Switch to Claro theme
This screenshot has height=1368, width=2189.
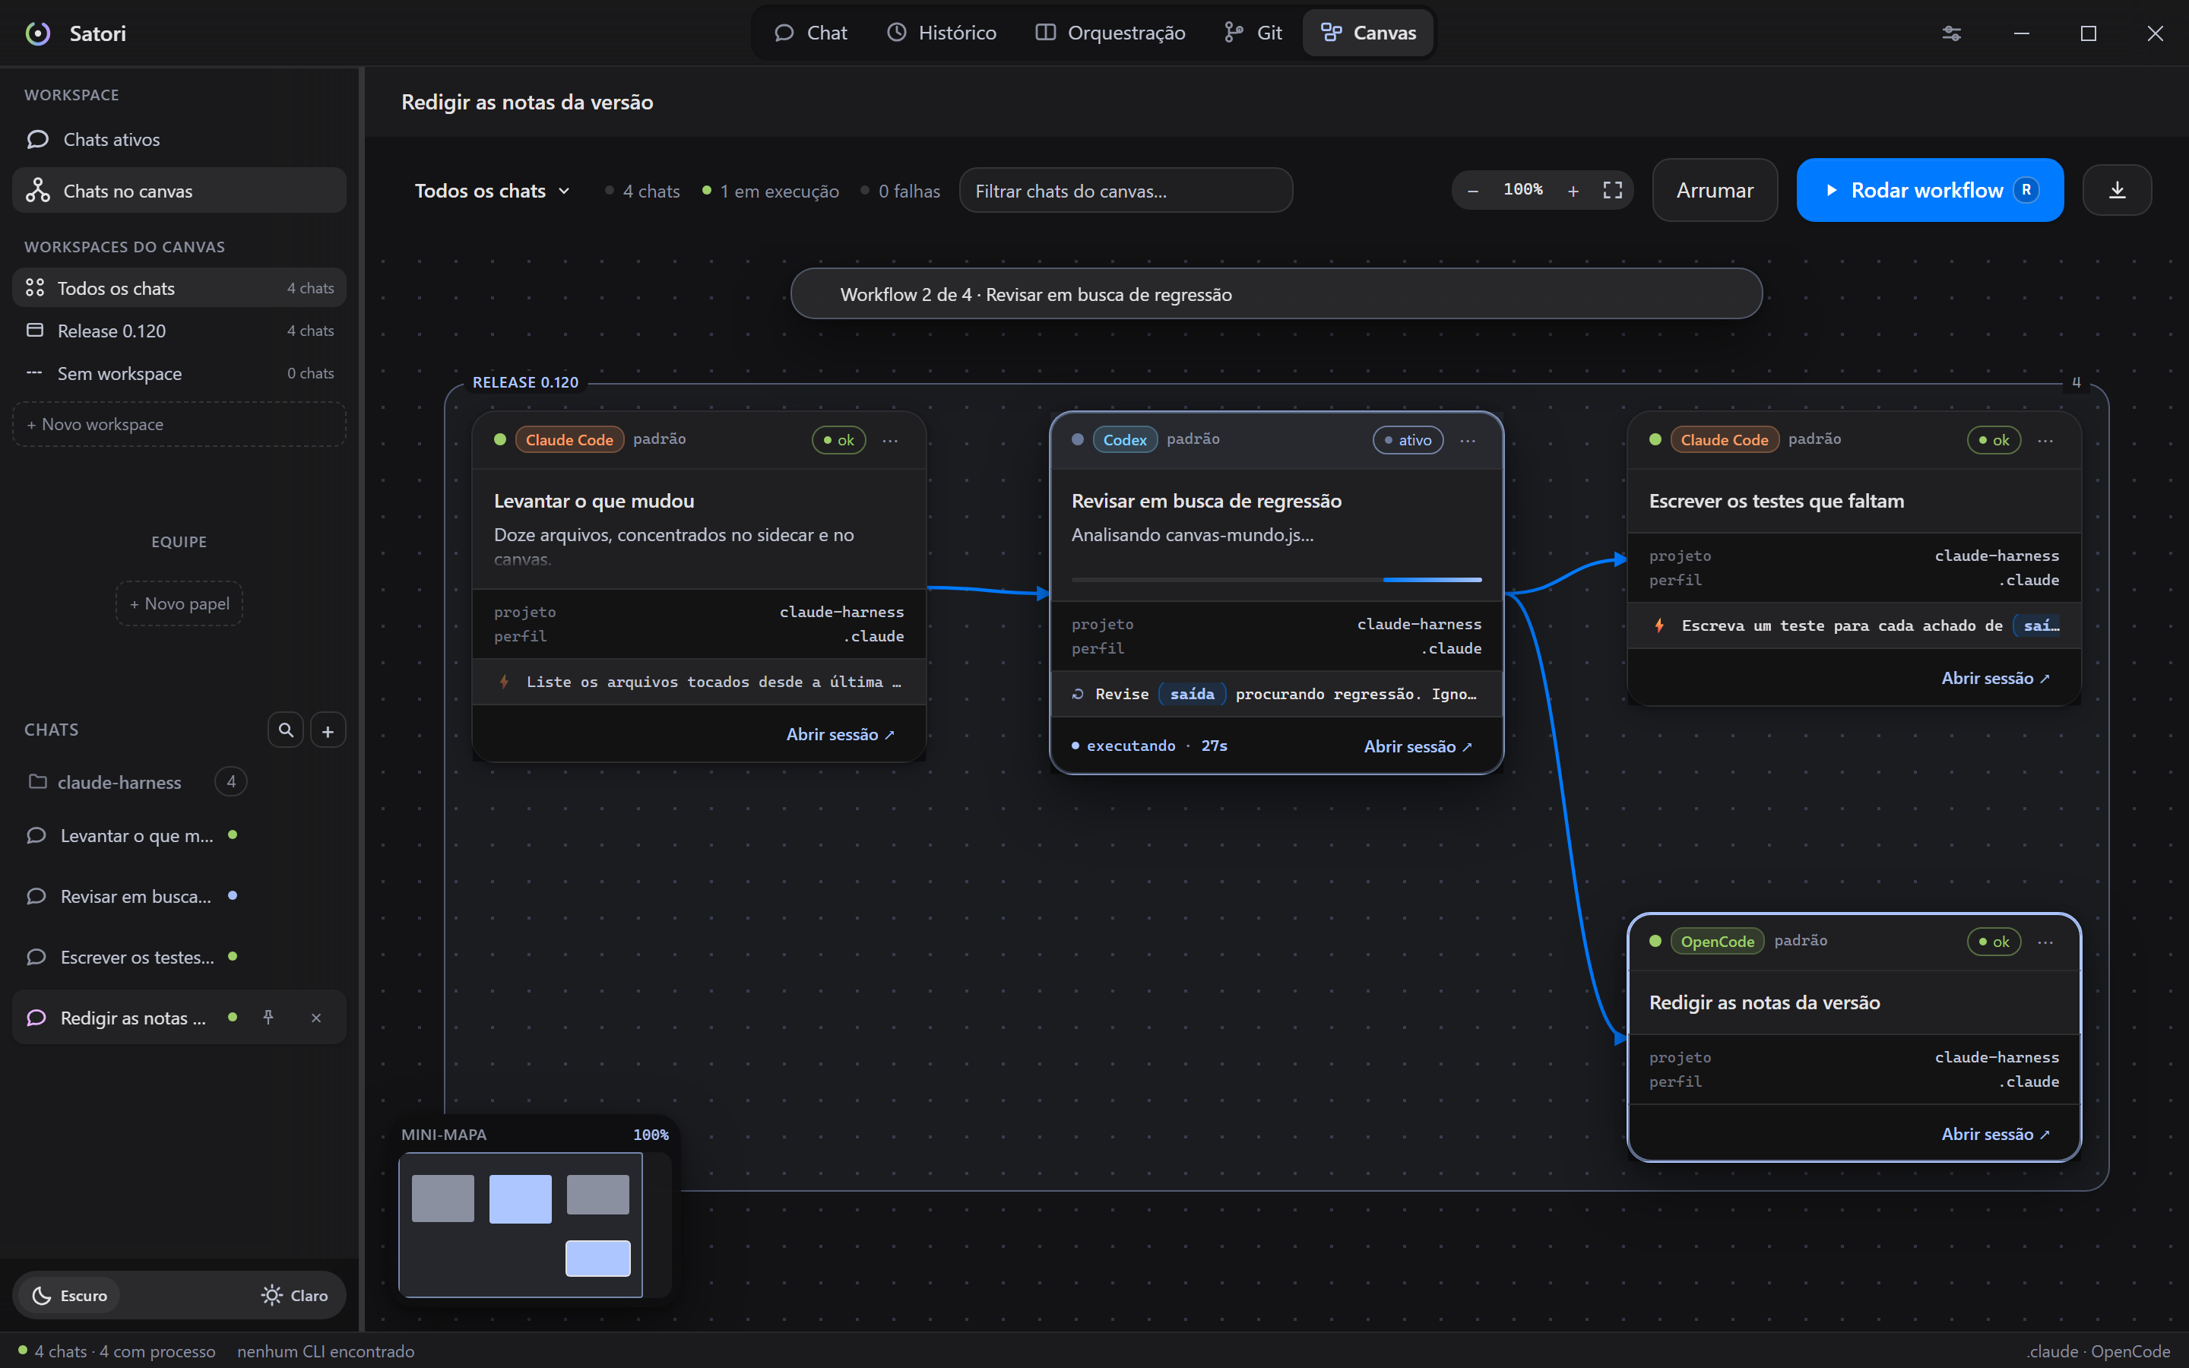(295, 1296)
